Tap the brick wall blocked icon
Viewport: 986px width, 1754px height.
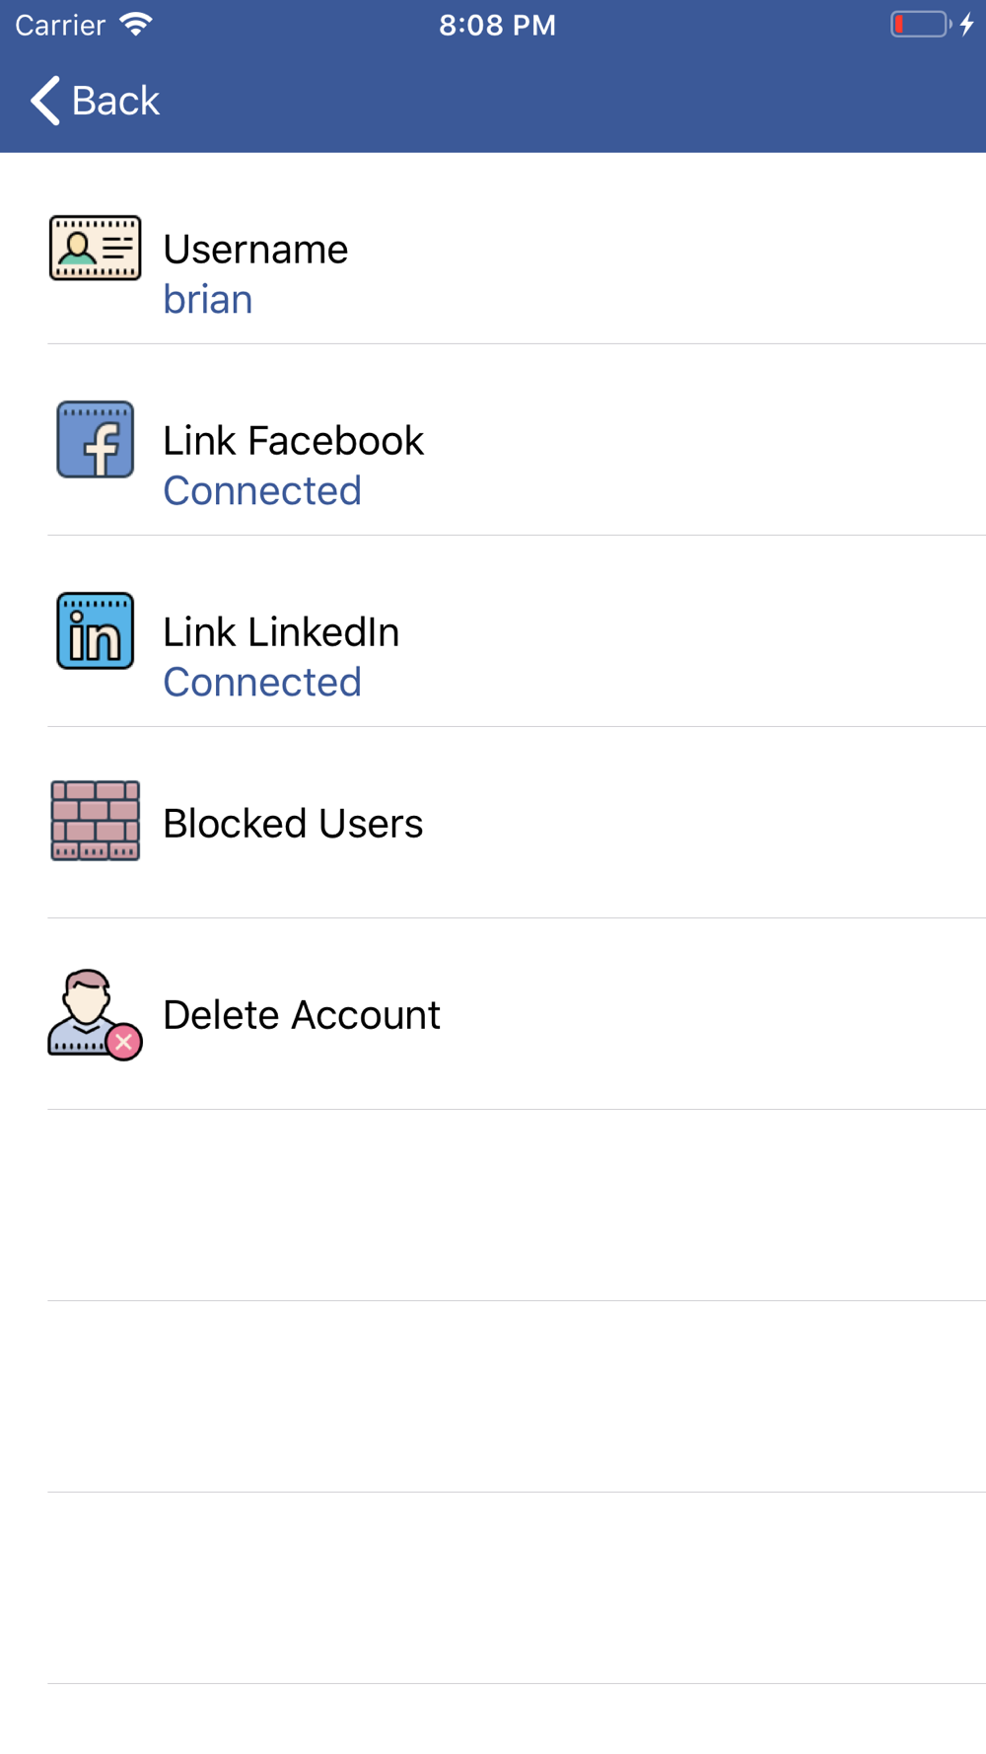point(96,821)
